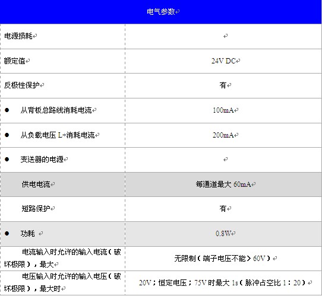
Task: Select the 电源损耗 row label
Action: 18,36
